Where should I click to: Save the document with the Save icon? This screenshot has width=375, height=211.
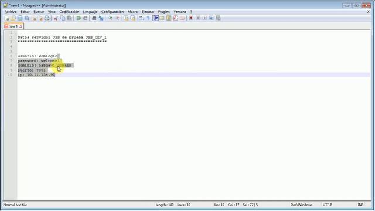(x=19, y=18)
